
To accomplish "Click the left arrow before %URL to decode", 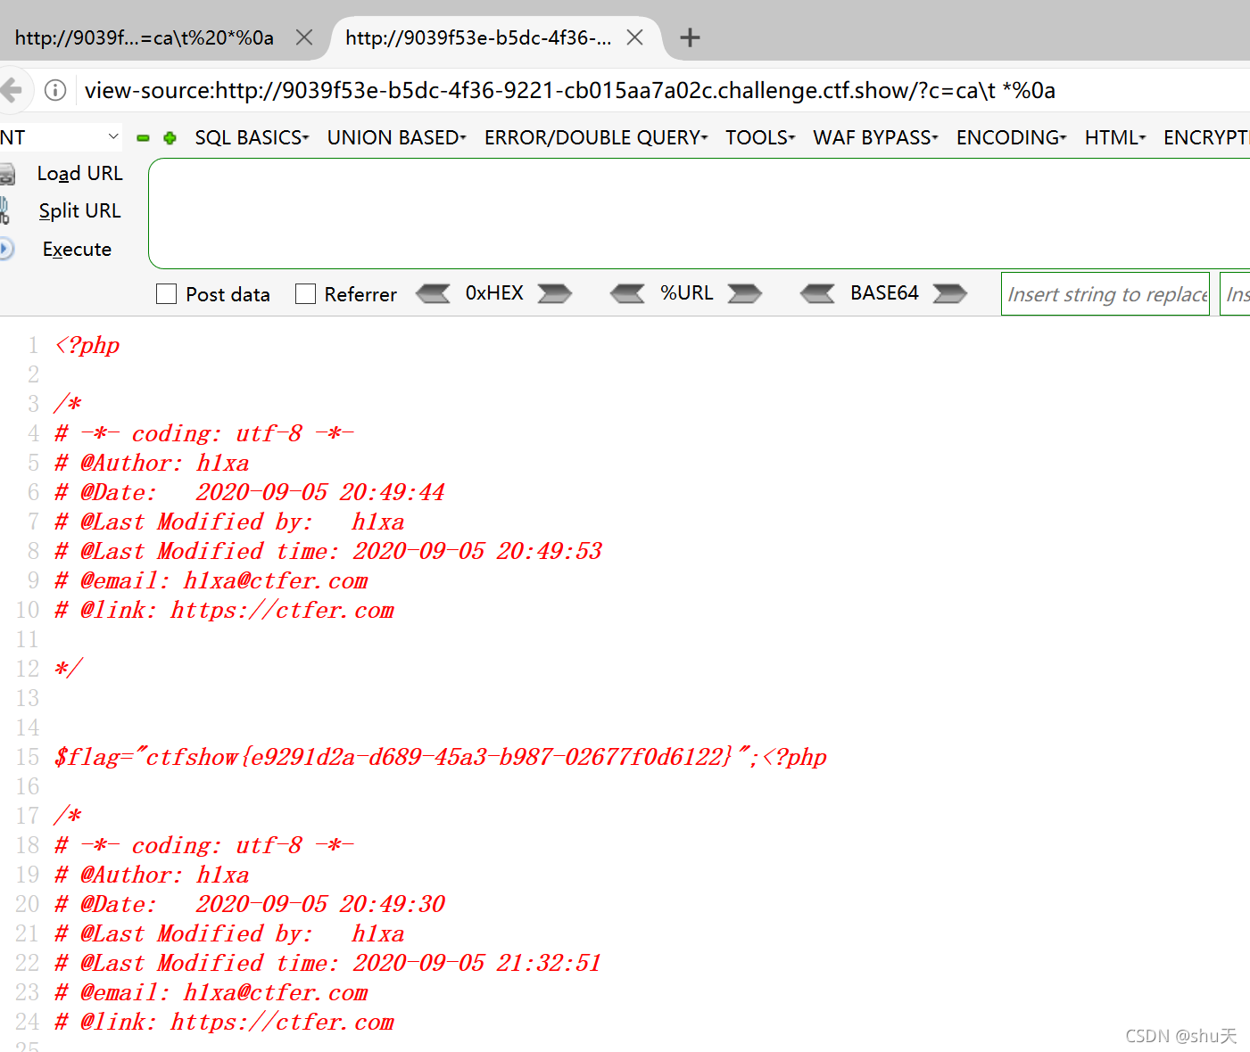I will click(627, 293).
